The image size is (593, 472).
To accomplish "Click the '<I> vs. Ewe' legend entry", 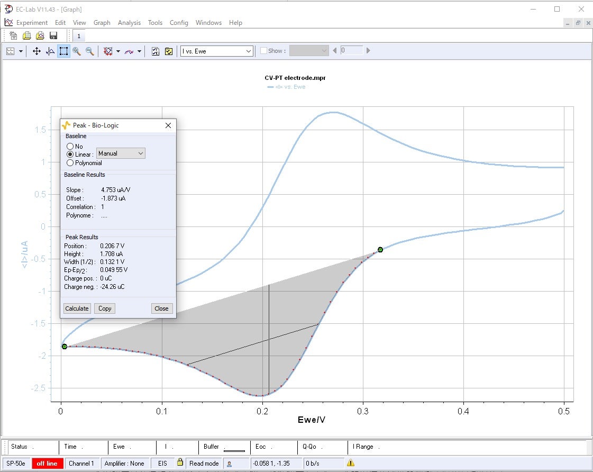I will 286,87.
